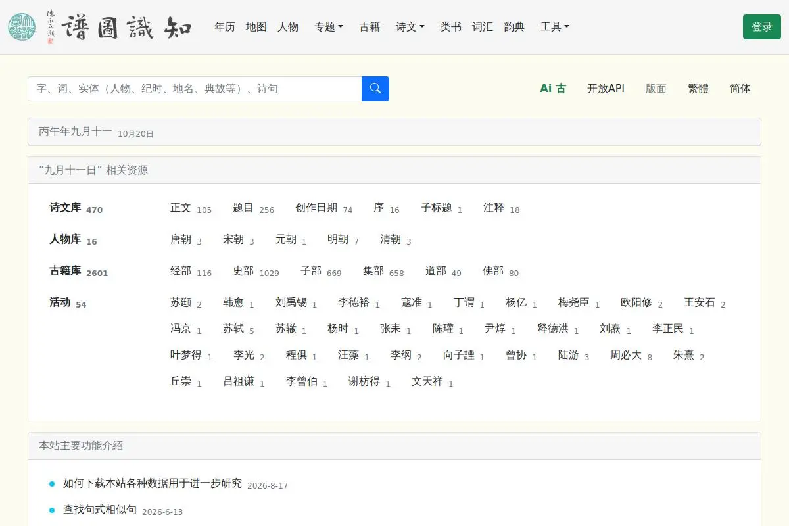Focus the search input field
The image size is (789, 526).
(195, 89)
